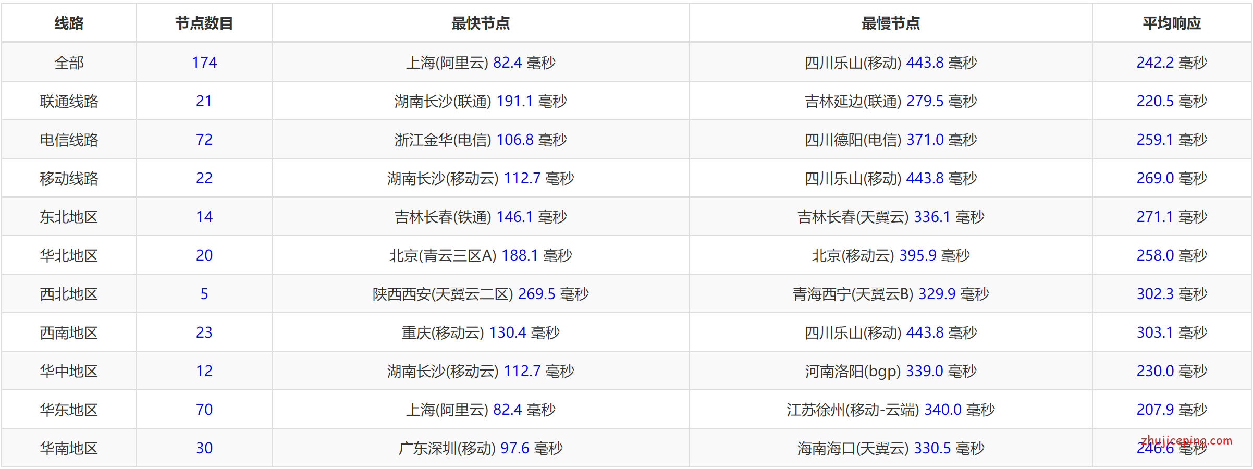Click fastest node 重庆(移动云) 130.4 毫秒
1253x469 pixels.
click(481, 332)
